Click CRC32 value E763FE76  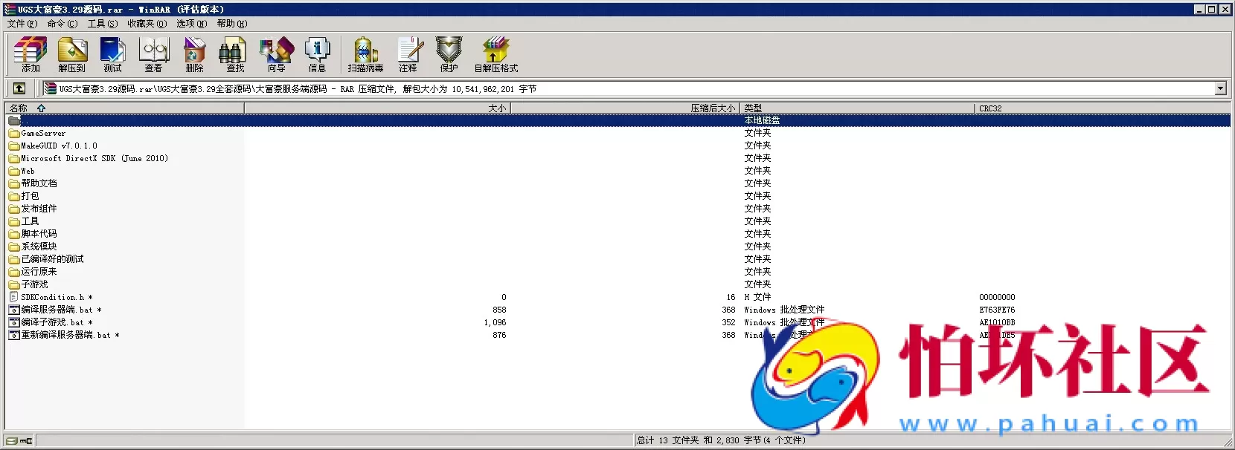pyautogui.click(x=997, y=310)
